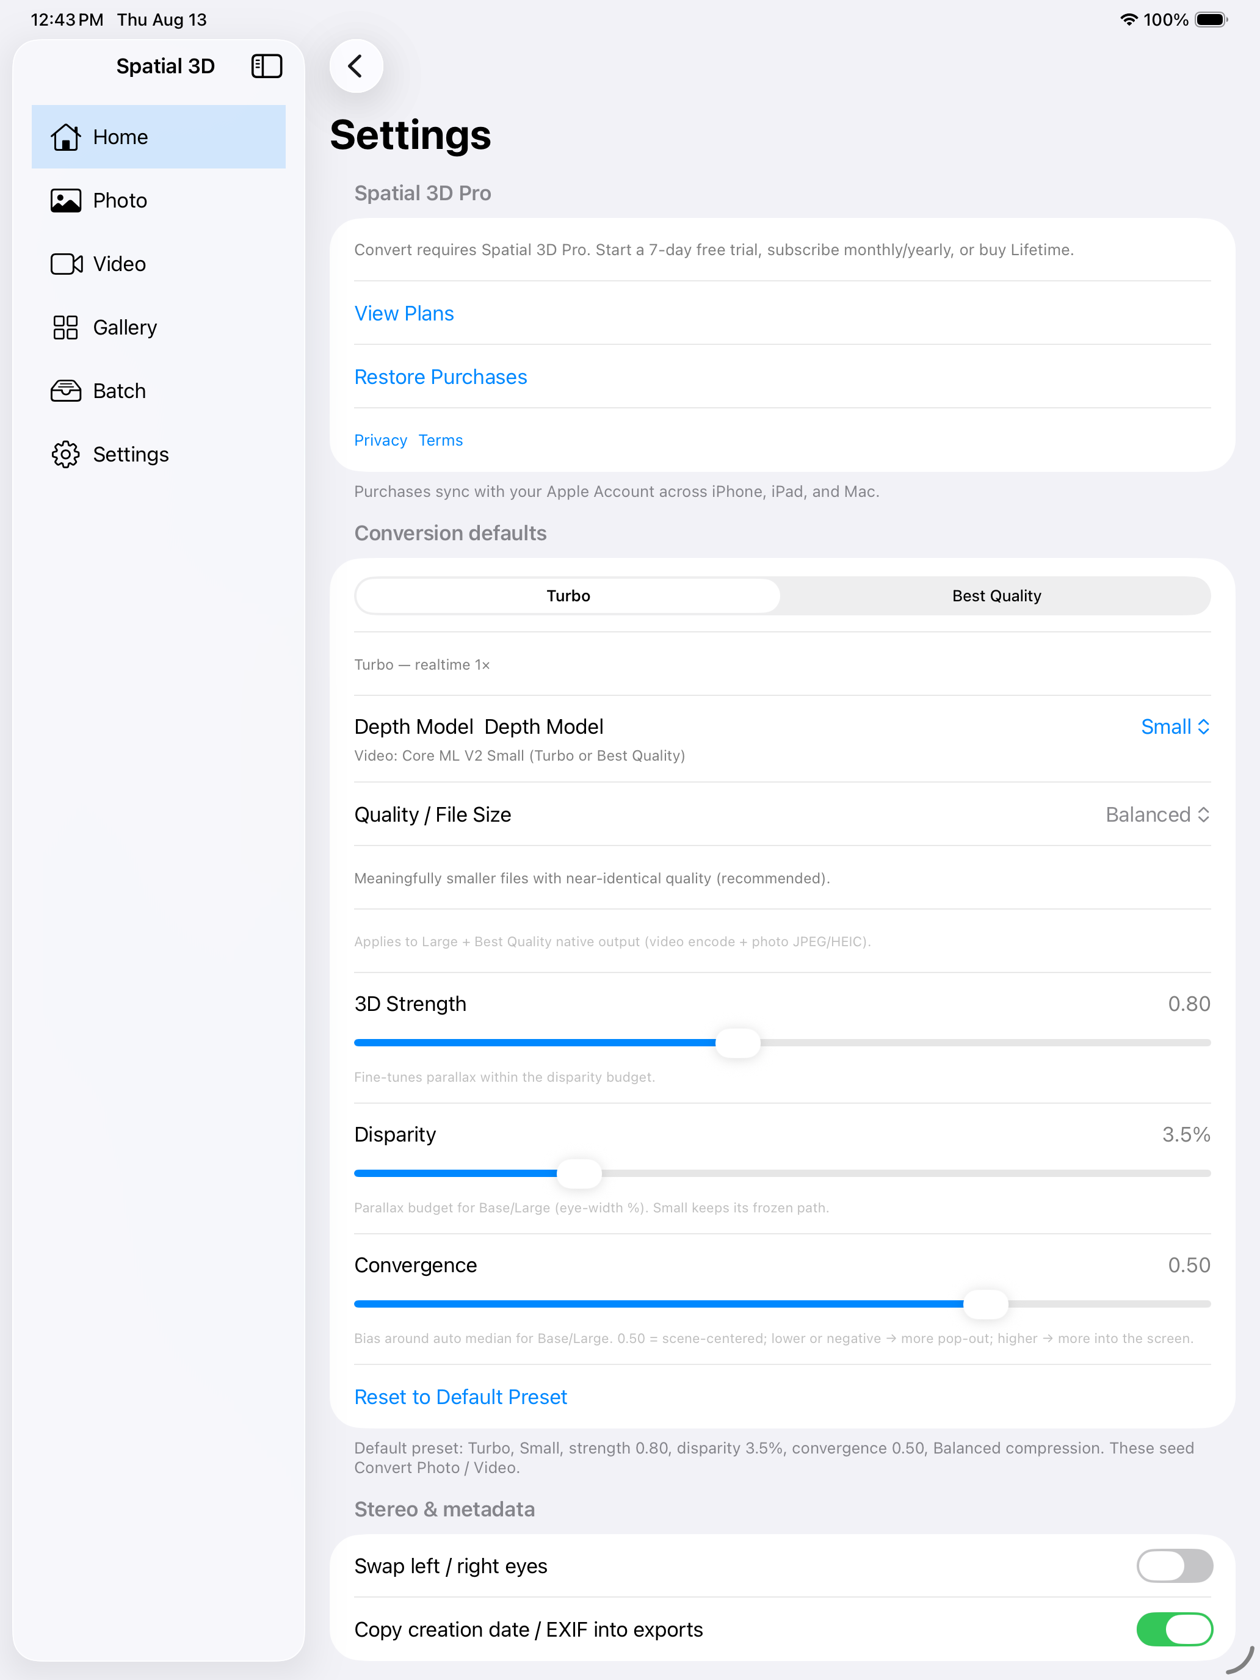1260x1680 pixels.
Task: Go to Video via the camera icon
Action: [x=66, y=264]
